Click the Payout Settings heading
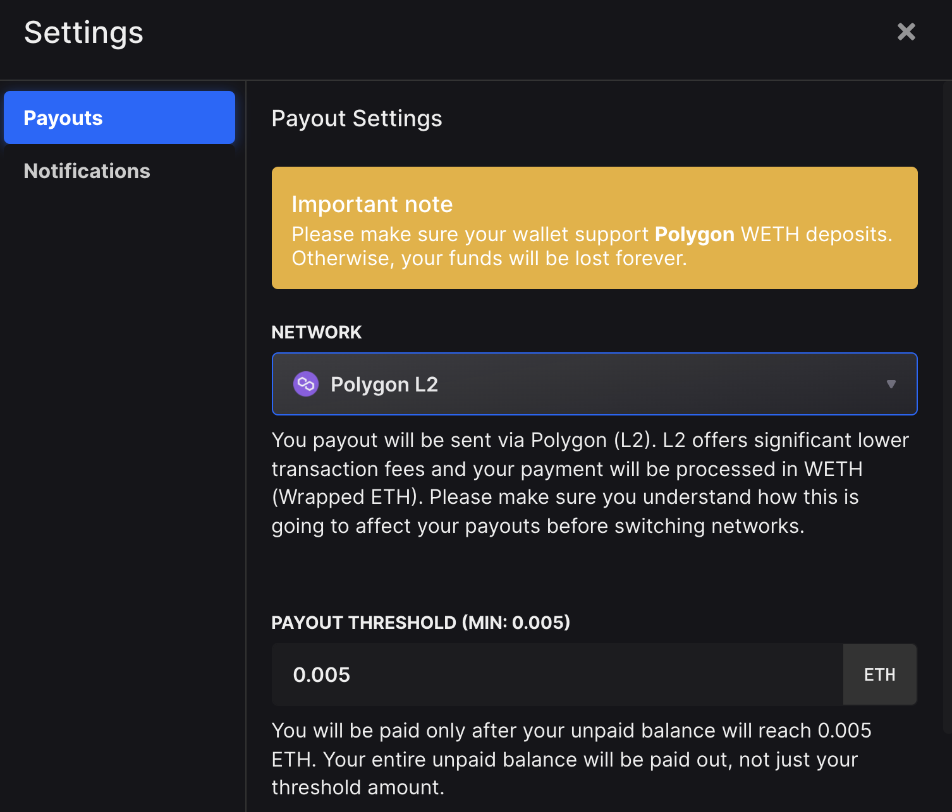 click(357, 118)
